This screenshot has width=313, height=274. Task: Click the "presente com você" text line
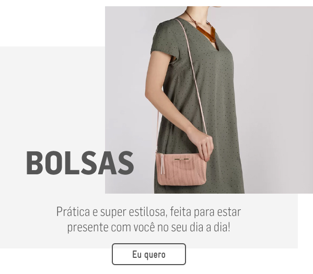point(149,227)
